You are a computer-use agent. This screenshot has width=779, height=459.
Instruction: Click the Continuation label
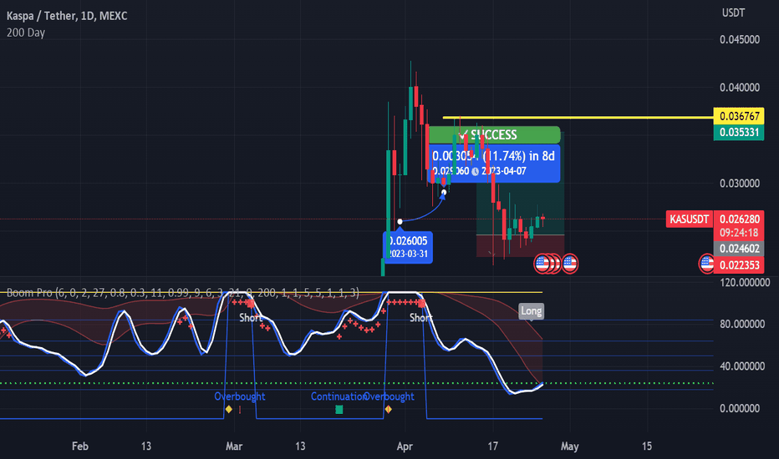(x=338, y=396)
